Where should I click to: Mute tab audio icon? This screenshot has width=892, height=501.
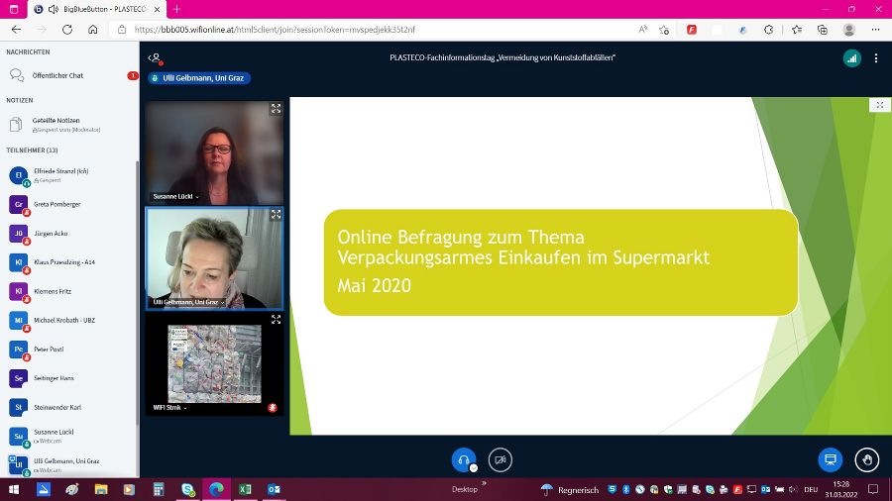[54, 9]
